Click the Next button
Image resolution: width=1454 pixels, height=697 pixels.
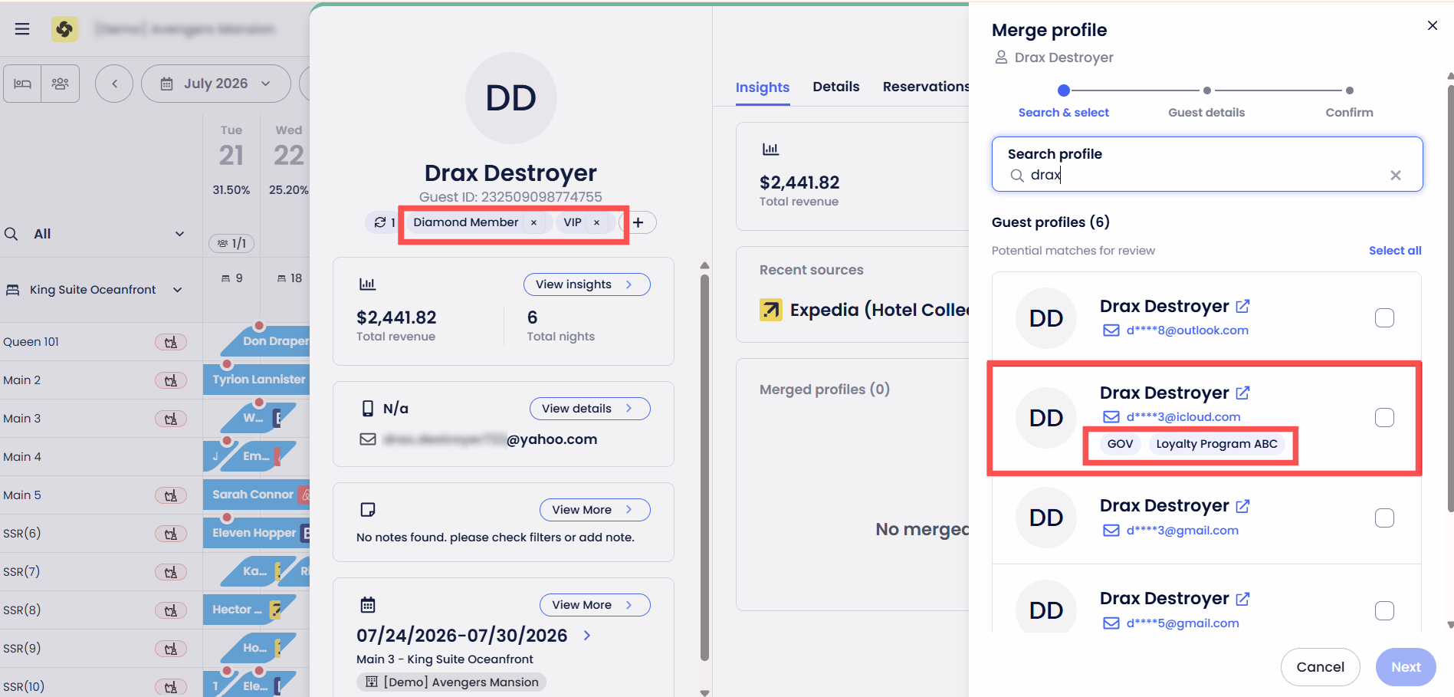point(1406,667)
